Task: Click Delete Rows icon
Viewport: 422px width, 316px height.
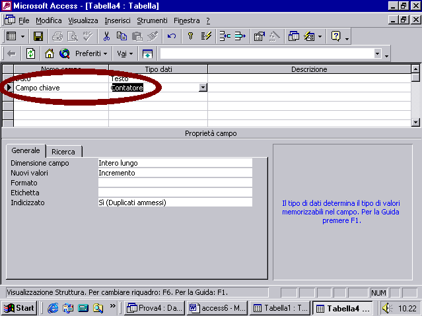Action: coord(240,36)
